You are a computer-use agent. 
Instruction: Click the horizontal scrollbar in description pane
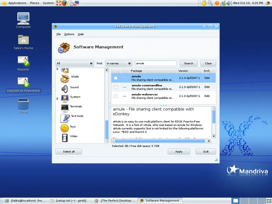coord(160,141)
